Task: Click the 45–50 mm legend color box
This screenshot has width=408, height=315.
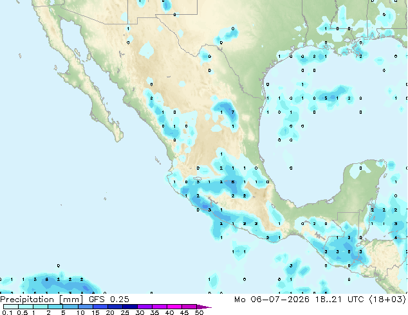Action: (x=189, y=307)
